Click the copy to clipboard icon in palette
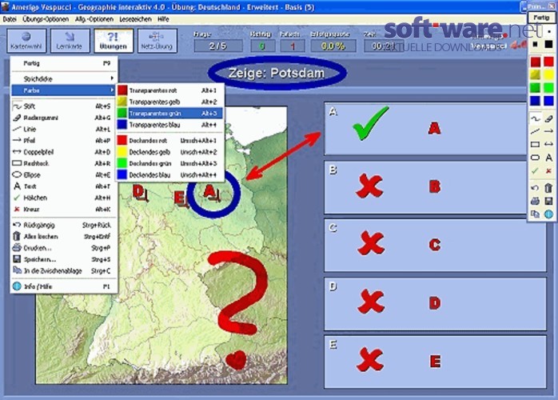Viewport: 558px width, 400px height. 536,214
